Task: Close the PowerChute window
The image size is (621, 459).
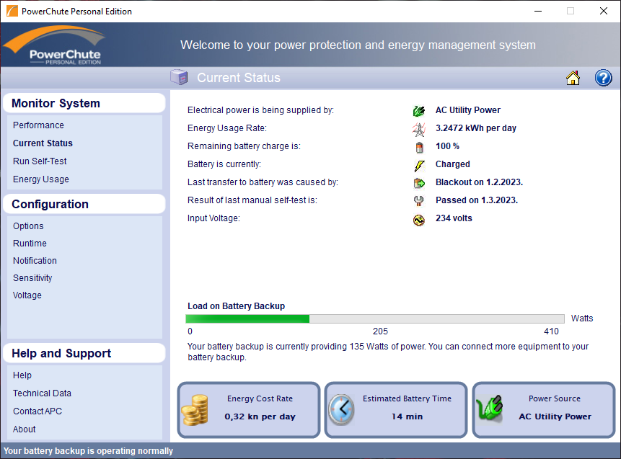Action: click(x=603, y=11)
